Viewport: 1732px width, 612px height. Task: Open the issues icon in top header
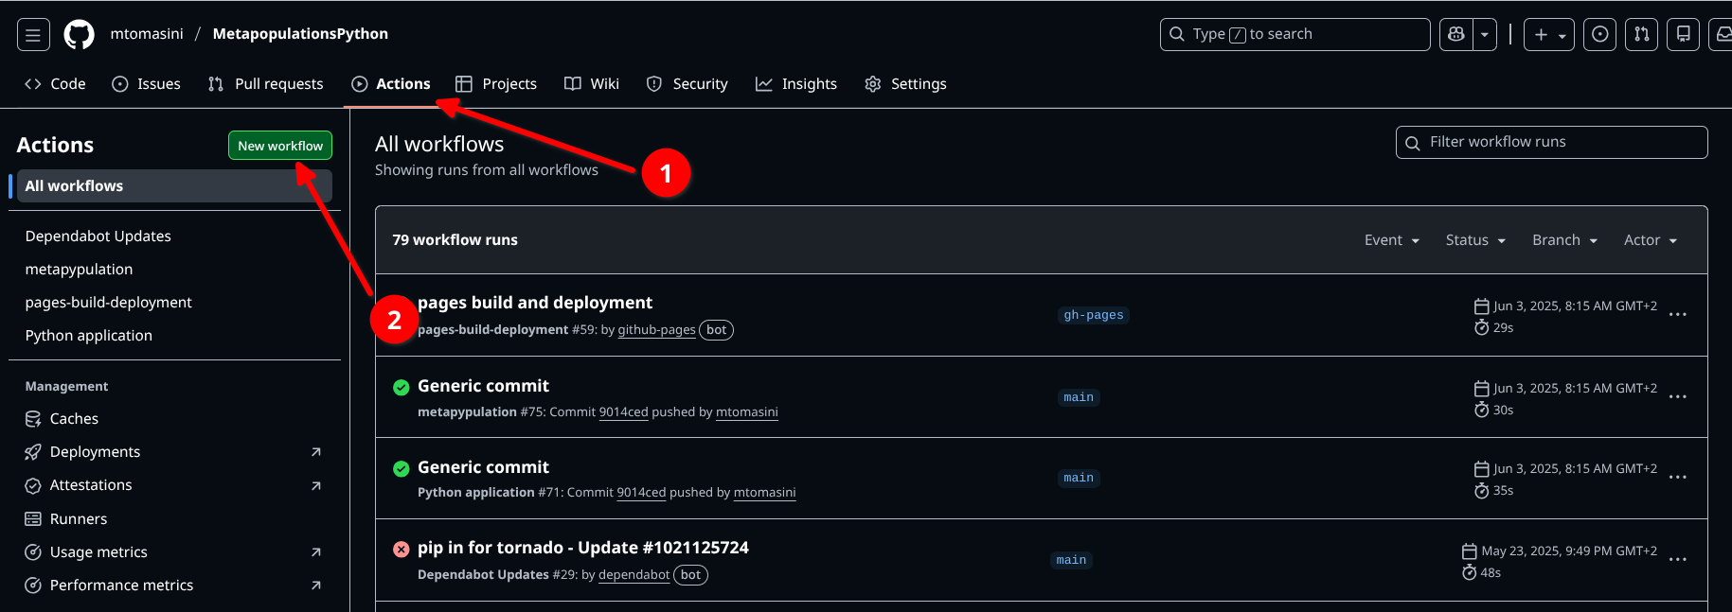tap(1599, 35)
